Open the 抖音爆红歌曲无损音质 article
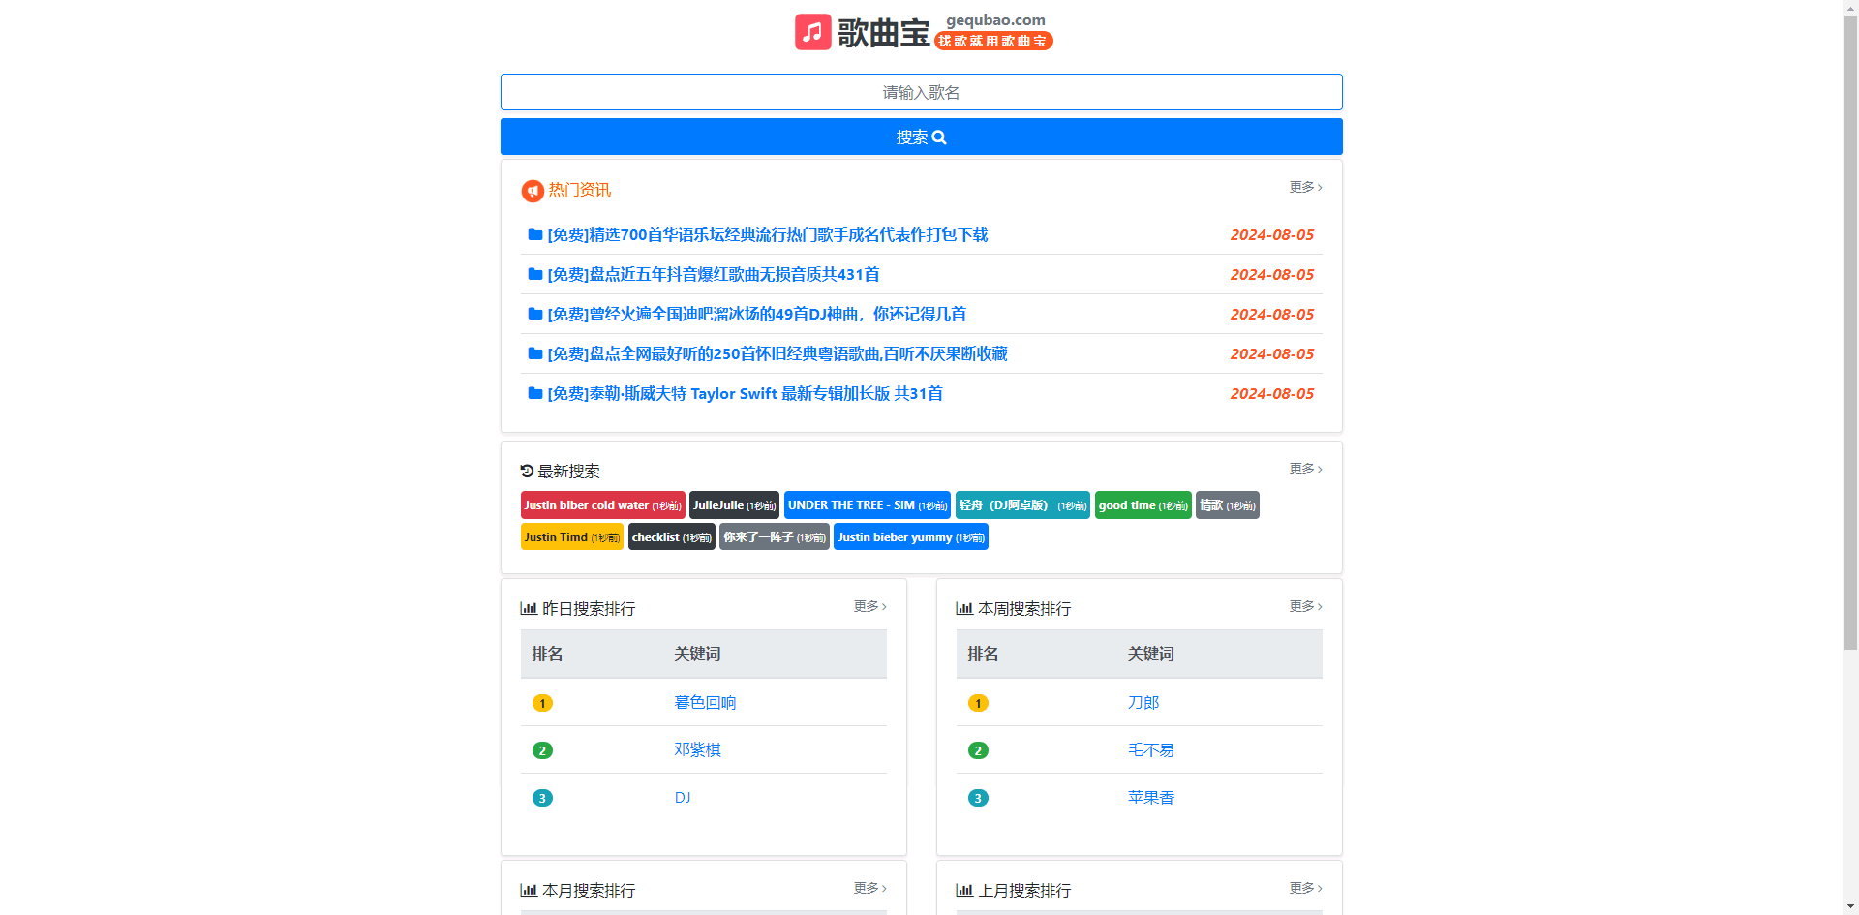 (x=714, y=274)
